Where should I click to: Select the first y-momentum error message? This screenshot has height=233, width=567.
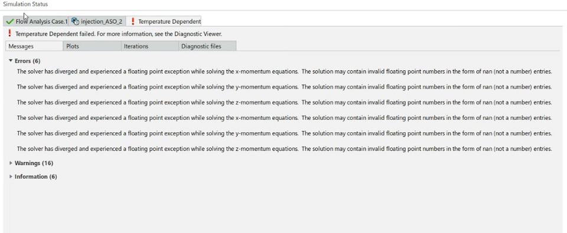pos(284,87)
